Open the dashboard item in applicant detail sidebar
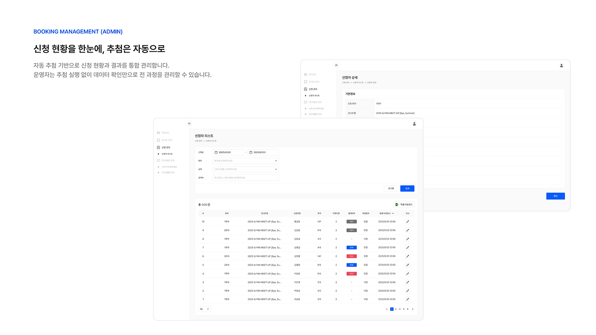 (311, 74)
